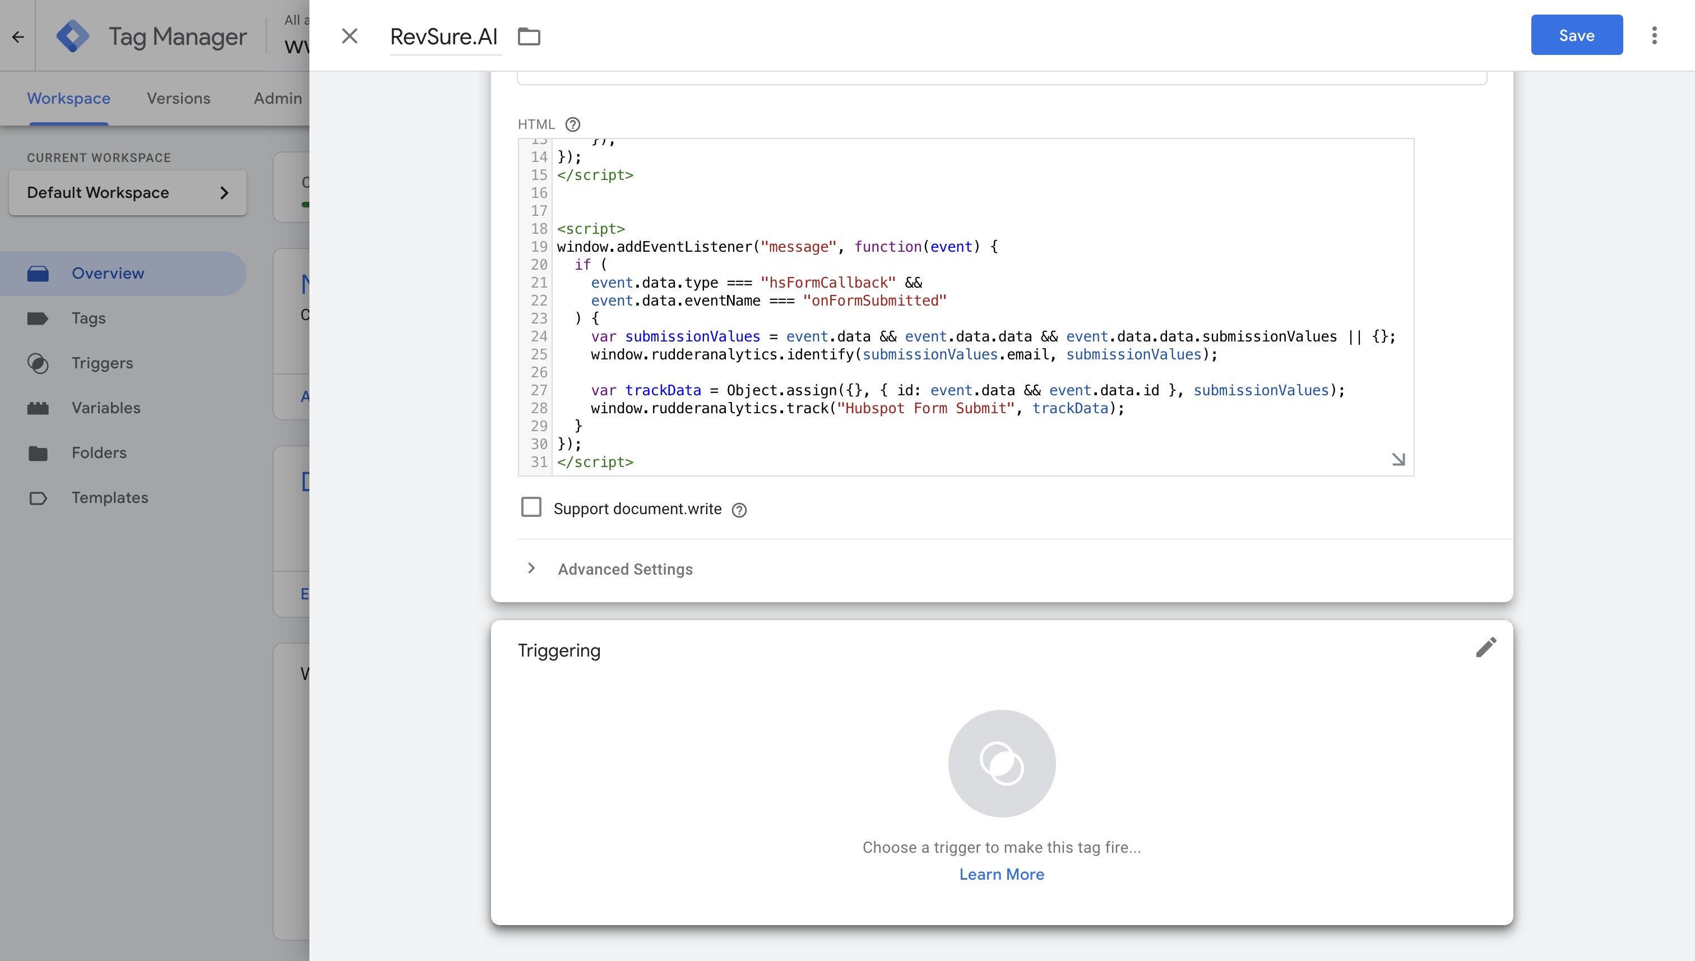This screenshot has width=1695, height=961.
Task: Click the back arrow in top-left corner
Action: [x=18, y=36]
